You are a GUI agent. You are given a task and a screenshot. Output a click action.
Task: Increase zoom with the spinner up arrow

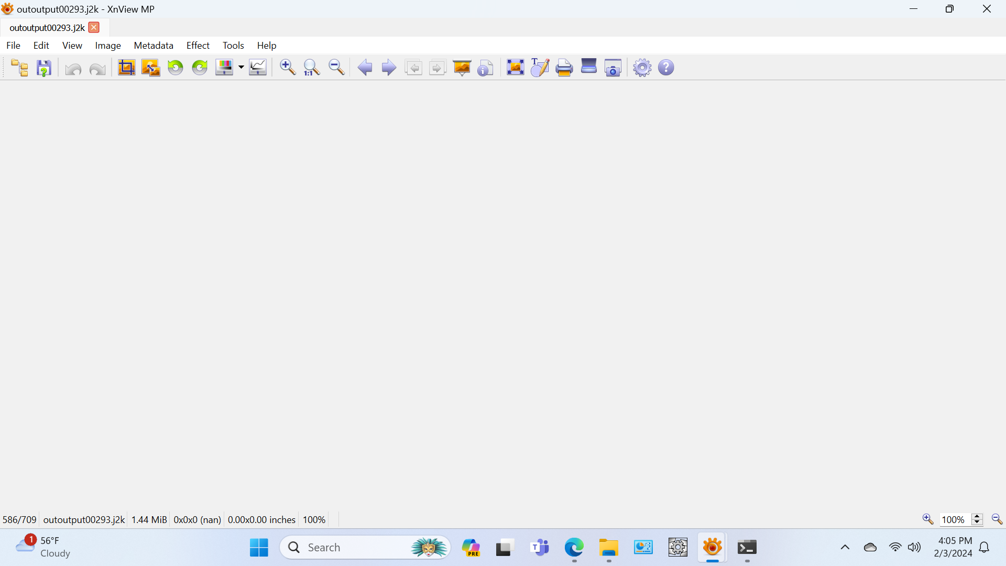[977, 516]
